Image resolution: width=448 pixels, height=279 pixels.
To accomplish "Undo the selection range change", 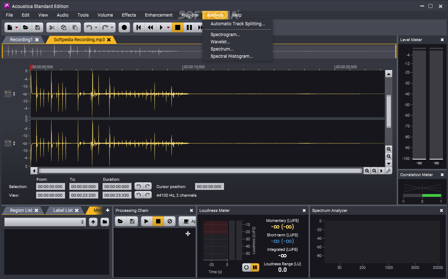I will [x=138, y=186].
